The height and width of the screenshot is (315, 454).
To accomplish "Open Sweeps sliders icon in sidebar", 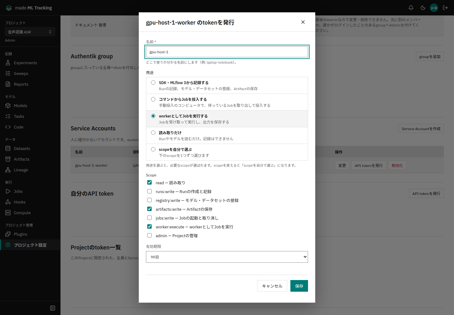I will tap(8, 73).
